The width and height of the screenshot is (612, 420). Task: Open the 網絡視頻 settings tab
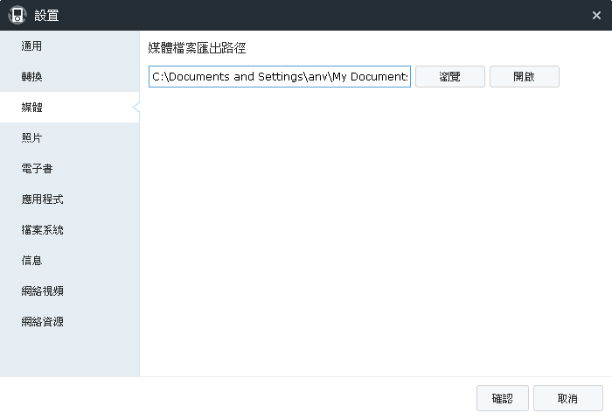pos(42,291)
